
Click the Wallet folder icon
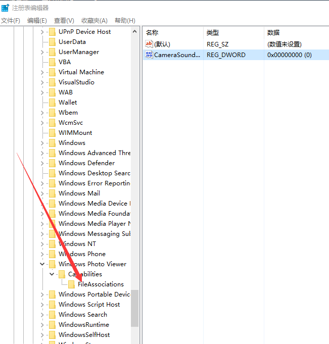(x=52, y=103)
